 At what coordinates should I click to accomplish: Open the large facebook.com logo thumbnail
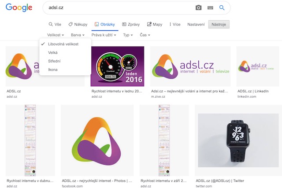pos(97,140)
